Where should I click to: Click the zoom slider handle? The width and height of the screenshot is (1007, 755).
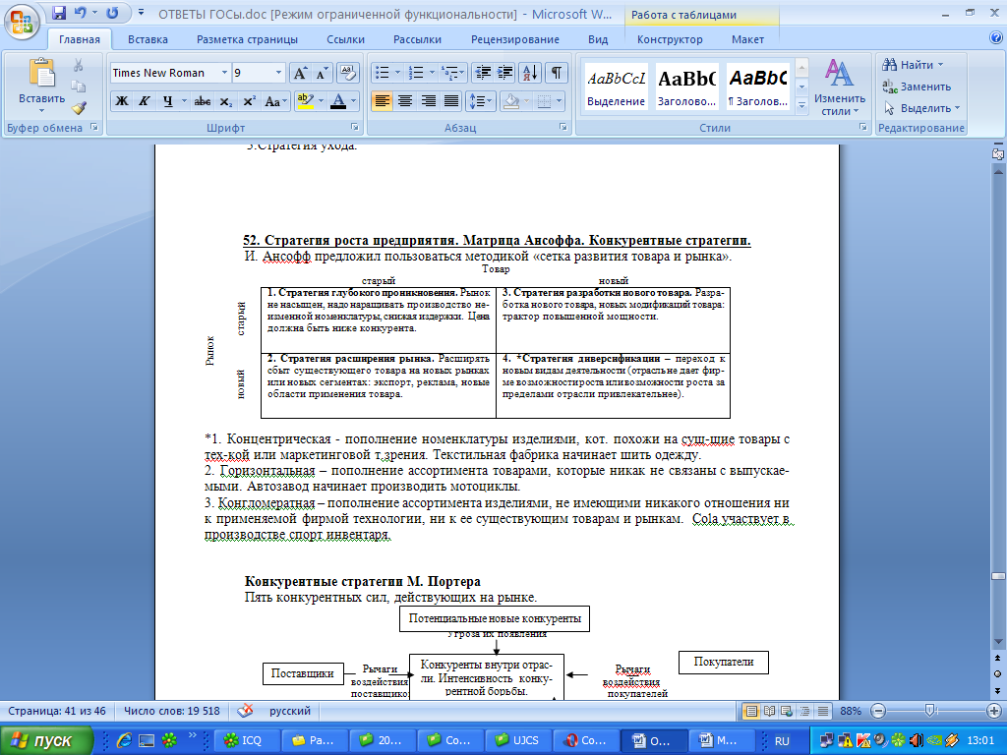pos(929,711)
